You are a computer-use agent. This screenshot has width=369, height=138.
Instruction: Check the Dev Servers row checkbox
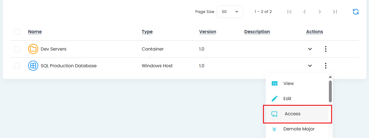pyautogui.click(x=17, y=49)
